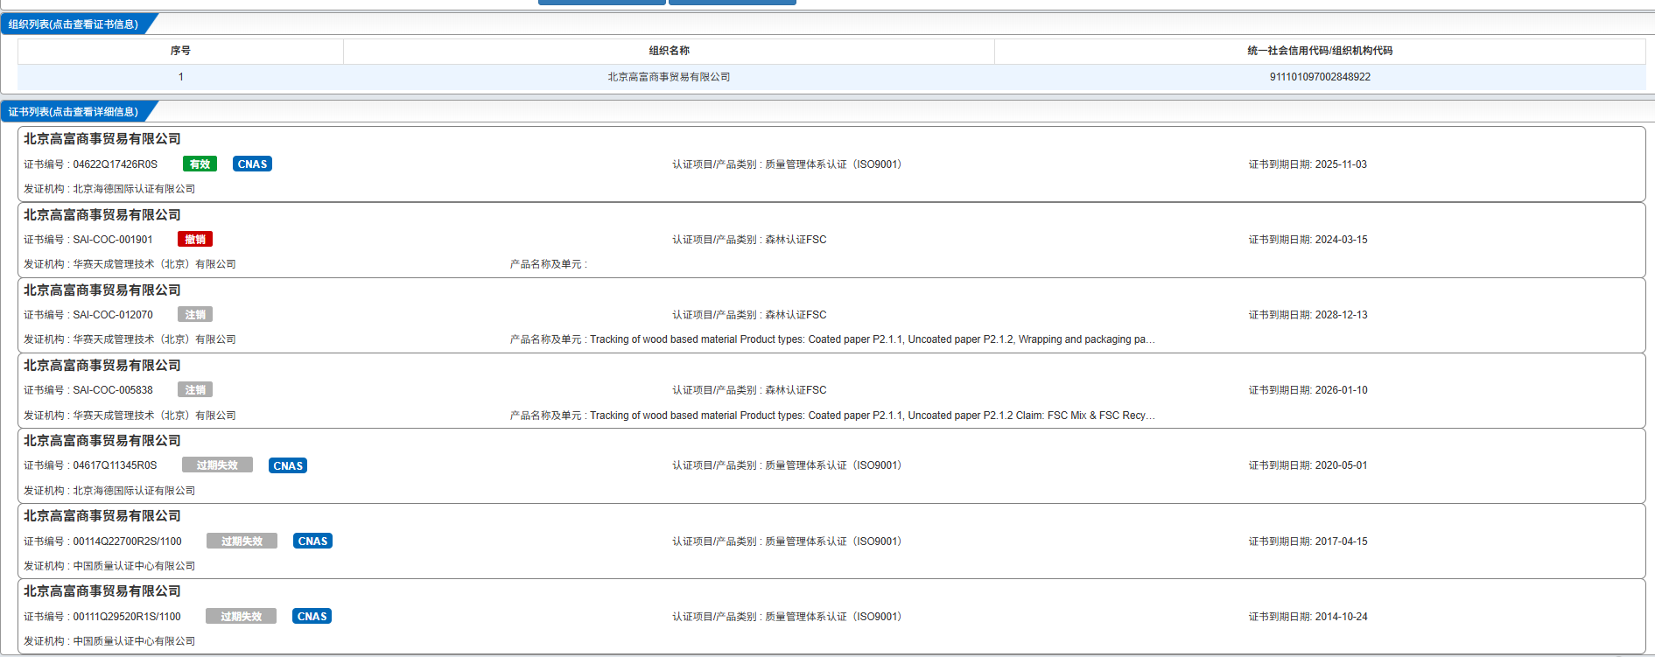The width and height of the screenshot is (1655, 657).
Task: Click the 序号 column header
Action: click(180, 51)
